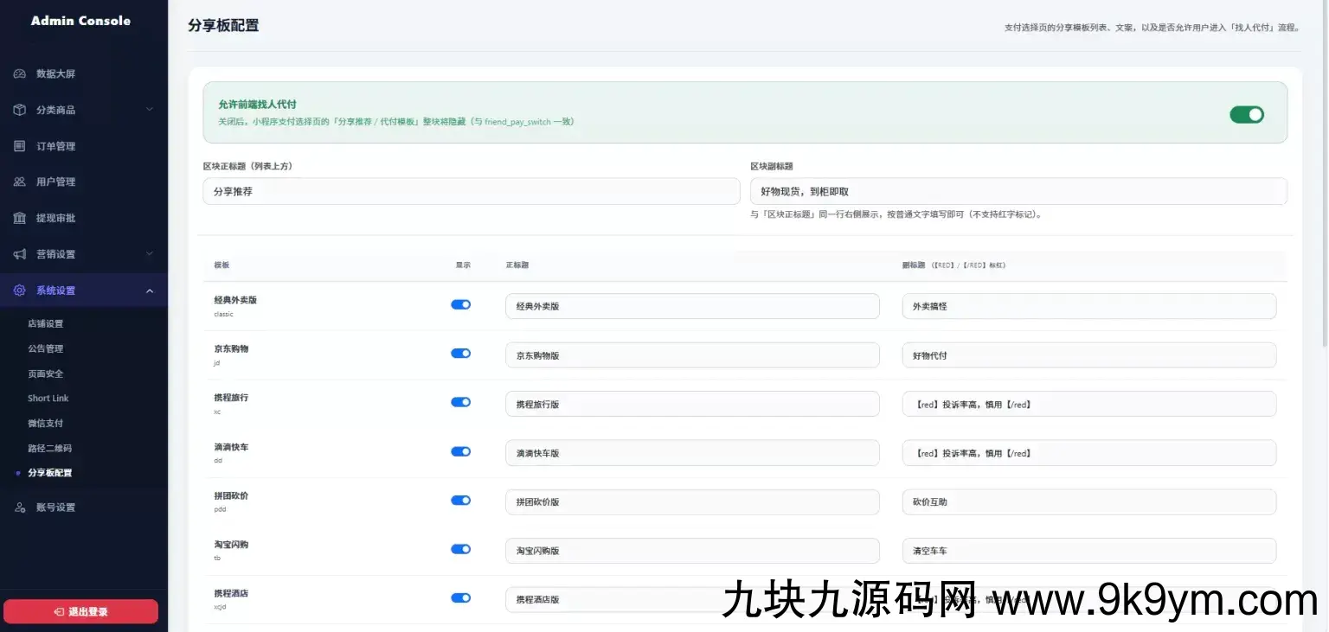1329x632 pixels.
Task: Click the 分类商品 box icon
Action: (x=20, y=110)
